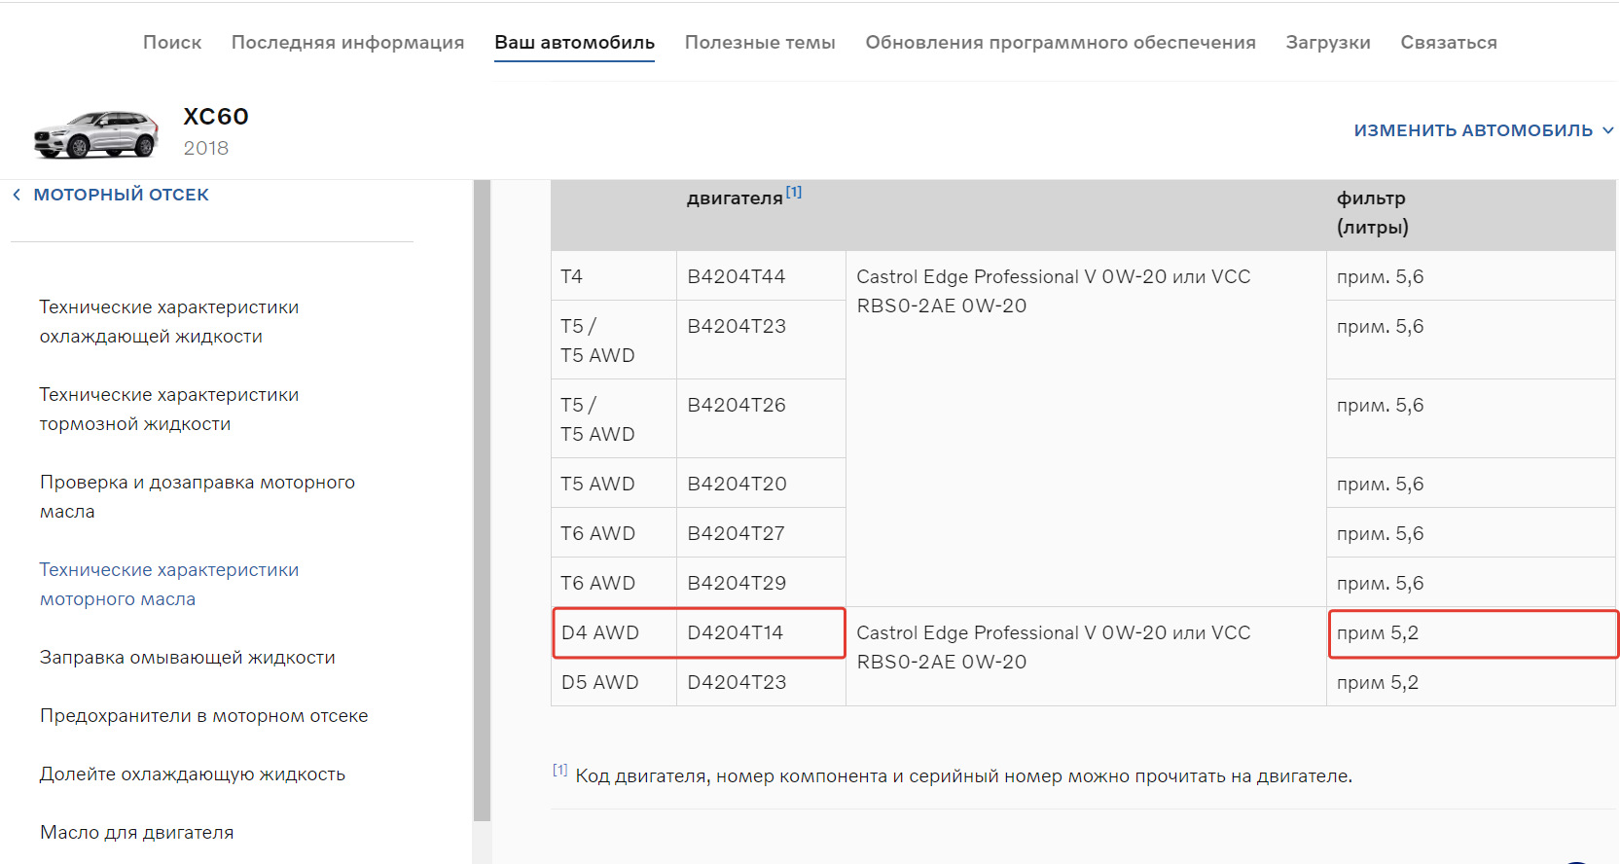Open the Загрузки tab
The image size is (1620, 864).
pos(1328,43)
